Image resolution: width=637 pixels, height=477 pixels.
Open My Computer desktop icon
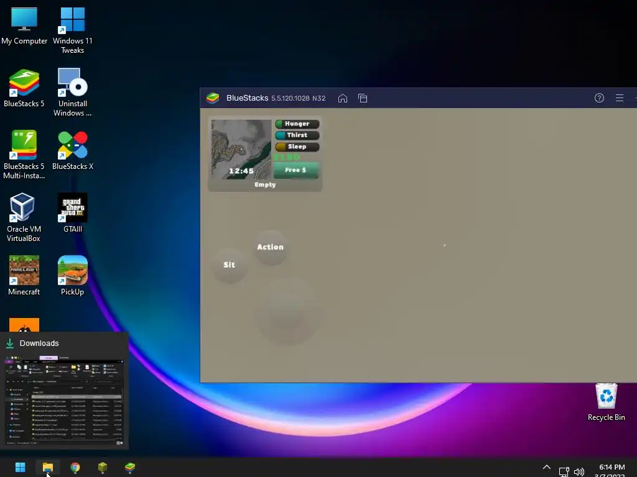point(24,25)
